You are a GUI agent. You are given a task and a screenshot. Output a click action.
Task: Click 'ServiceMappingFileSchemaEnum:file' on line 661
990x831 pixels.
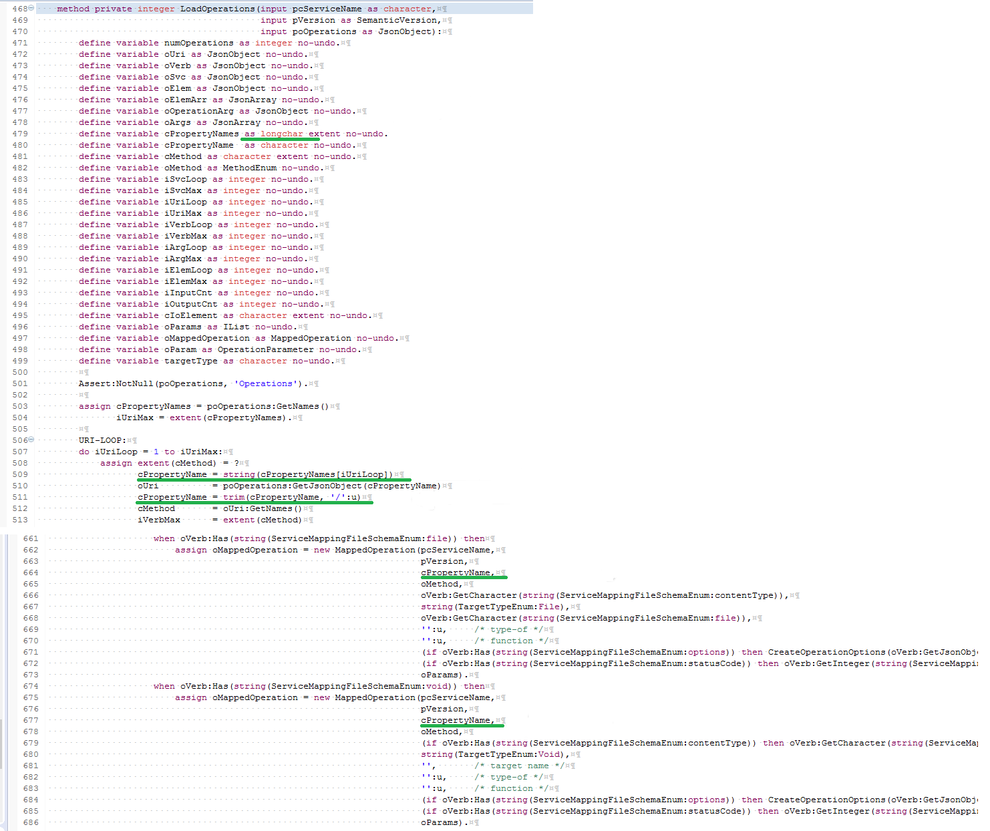(359, 538)
